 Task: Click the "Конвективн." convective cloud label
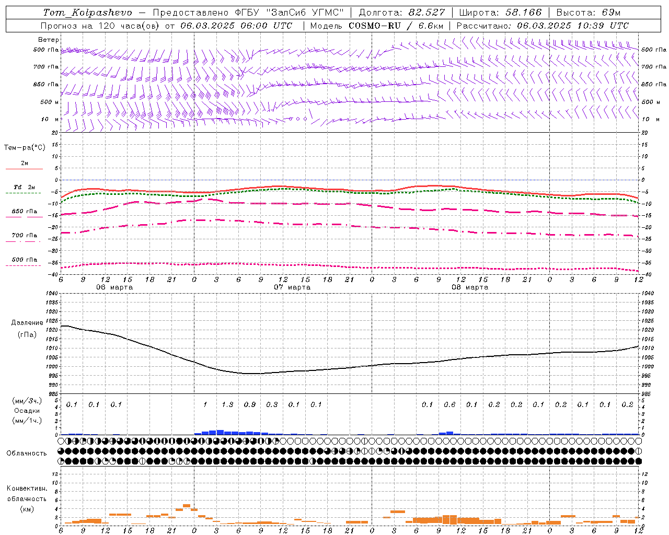pos(27,489)
